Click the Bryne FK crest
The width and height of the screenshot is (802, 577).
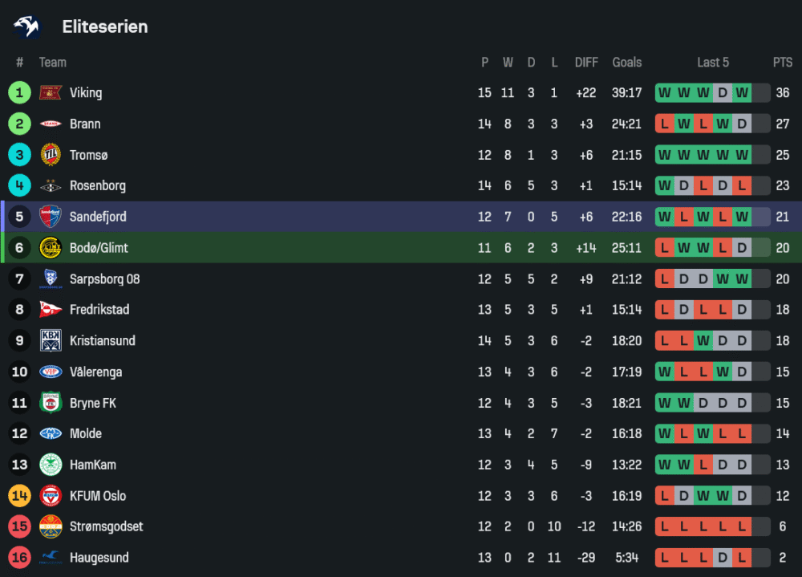51,403
